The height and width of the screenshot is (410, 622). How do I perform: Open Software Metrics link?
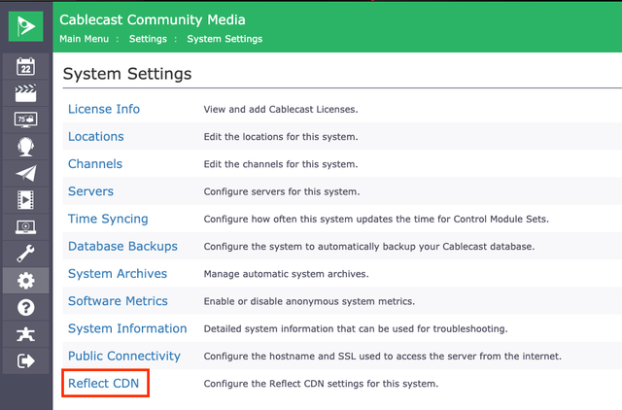point(118,301)
